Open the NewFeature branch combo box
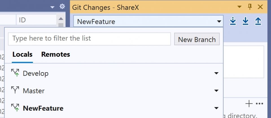The image size is (271, 118). pos(148,21)
